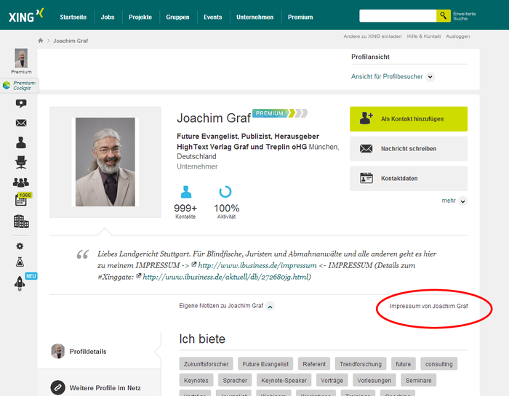Focus the top search input field
The width and height of the screenshot is (509, 396).
point(398,15)
